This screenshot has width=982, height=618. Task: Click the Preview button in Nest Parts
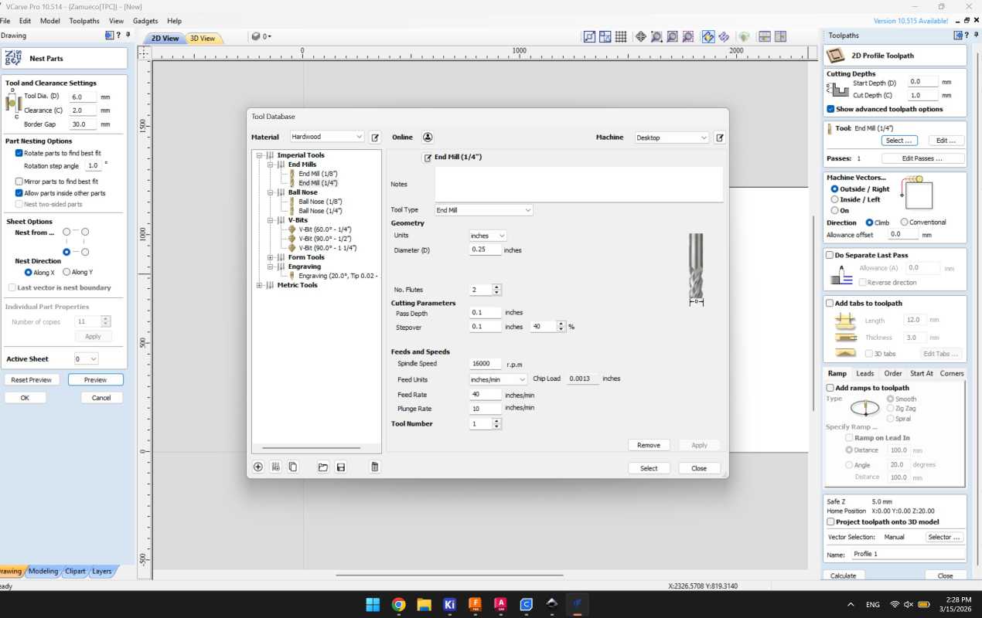pyautogui.click(x=96, y=379)
